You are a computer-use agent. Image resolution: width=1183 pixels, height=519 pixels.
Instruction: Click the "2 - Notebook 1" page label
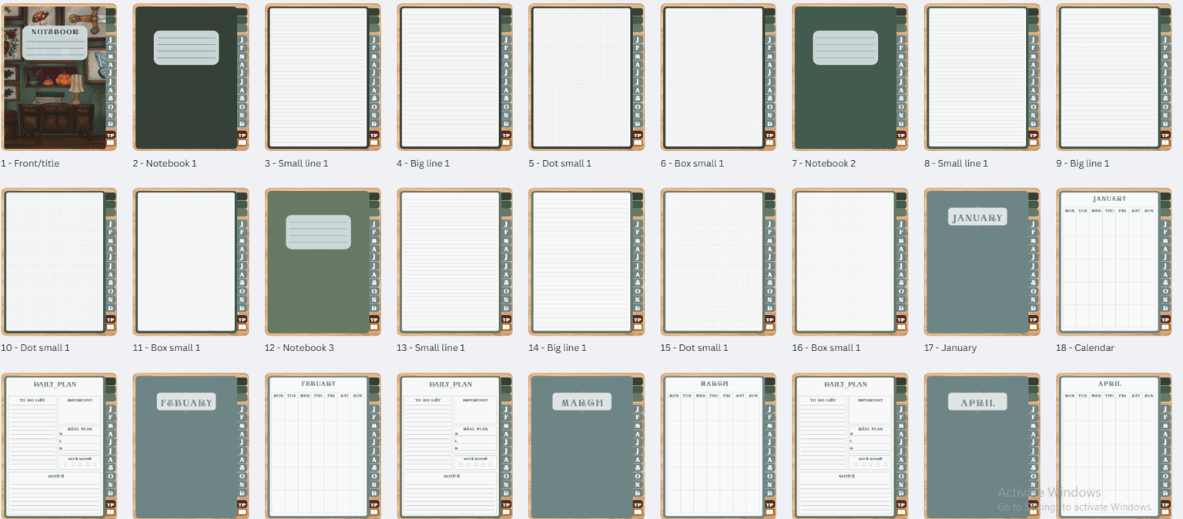coord(165,163)
